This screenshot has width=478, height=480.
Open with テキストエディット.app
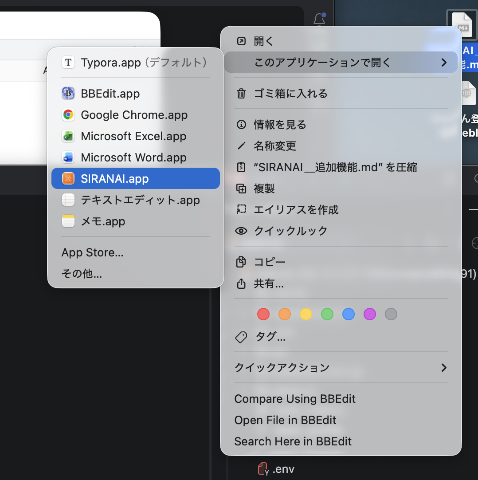(x=136, y=200)
